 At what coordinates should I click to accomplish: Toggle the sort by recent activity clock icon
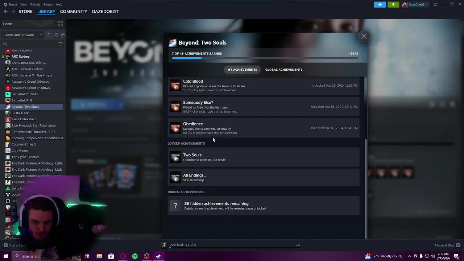[57, 35]
